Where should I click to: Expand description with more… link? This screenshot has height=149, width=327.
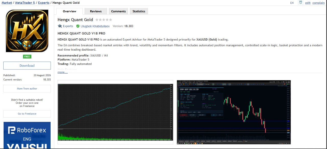click(63, 72)
